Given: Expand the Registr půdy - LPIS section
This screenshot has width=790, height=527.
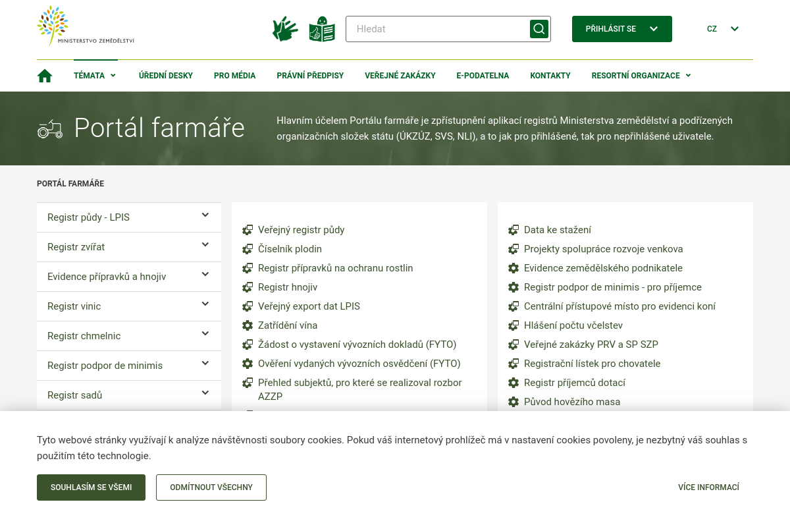Looking at the screenshot, I should click(x=205, y=215).
